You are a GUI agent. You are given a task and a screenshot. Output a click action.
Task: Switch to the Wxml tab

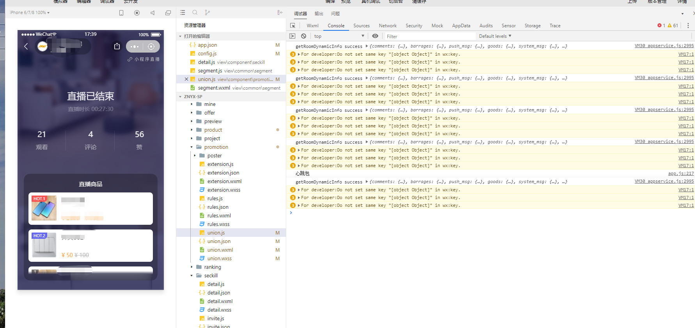pos(312,25)
